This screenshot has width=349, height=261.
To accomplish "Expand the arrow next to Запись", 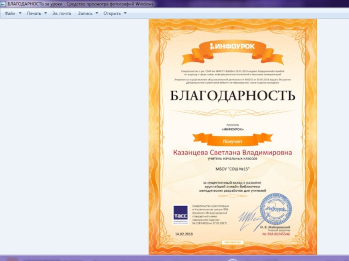I will 97,13.
